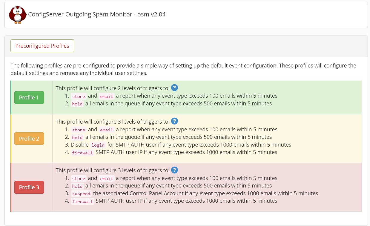Screen dimensions: 370x226
Task: Click 'hold' tag in Profile 1 row
Action: [x=77, y=104]
